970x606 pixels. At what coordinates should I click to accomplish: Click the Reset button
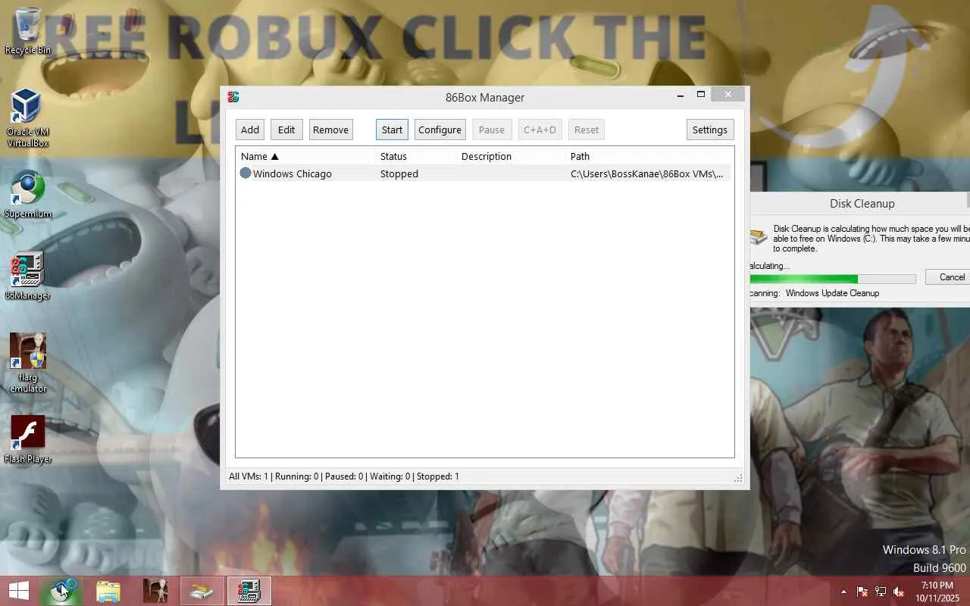coord(587,130)
